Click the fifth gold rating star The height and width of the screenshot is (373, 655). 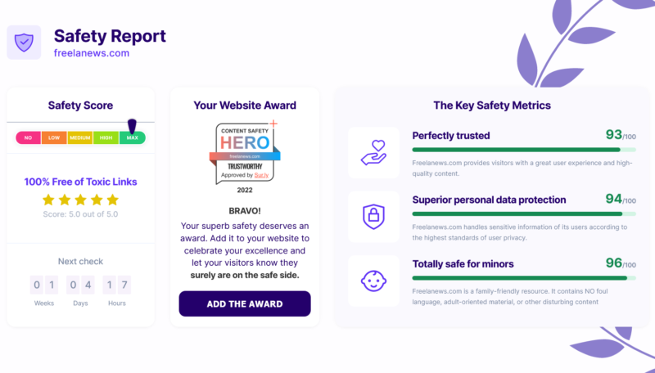(x=112, y=200)
